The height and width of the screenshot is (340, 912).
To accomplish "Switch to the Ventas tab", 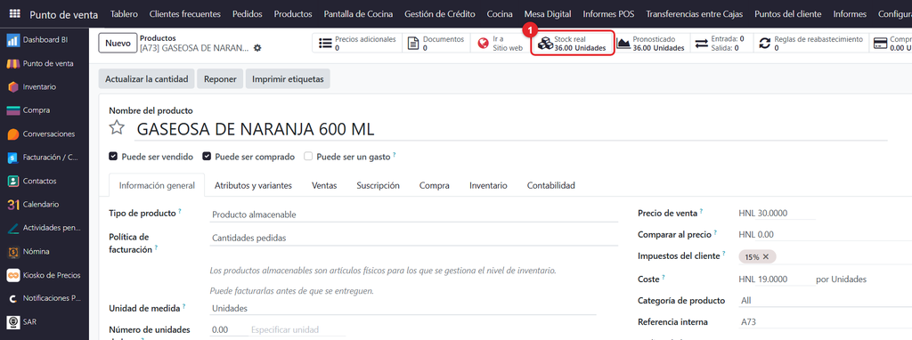I will tap(324, 185).
